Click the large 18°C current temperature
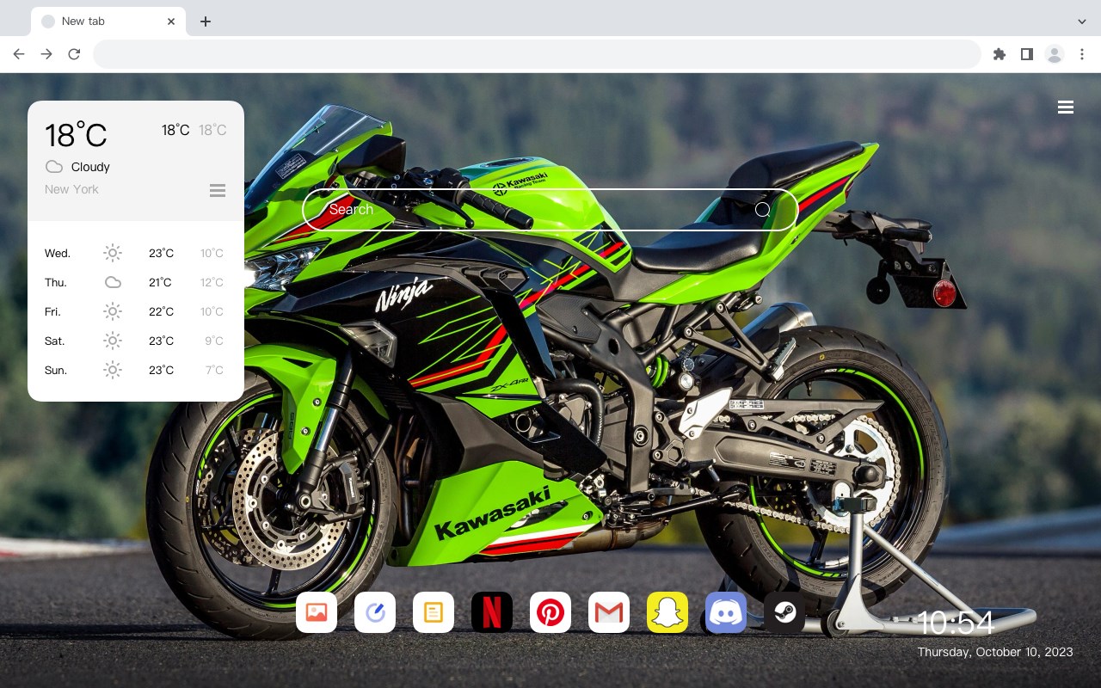The image size is (1101, 688). pos(76,135)
